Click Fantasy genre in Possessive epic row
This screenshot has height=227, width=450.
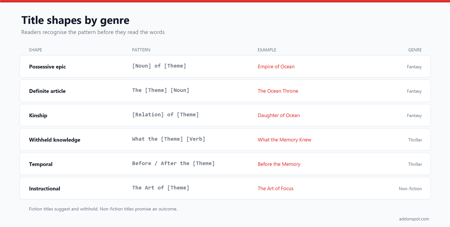[x=414, y=67]
